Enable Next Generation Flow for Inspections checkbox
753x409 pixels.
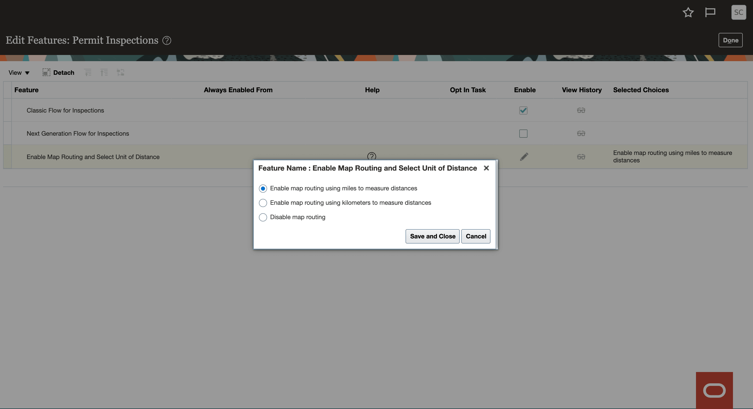(523, 134)
